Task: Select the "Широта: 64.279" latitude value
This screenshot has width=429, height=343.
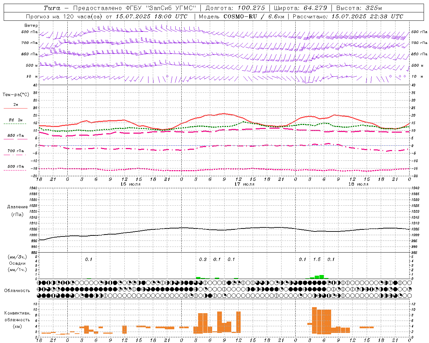Action: 300,8
